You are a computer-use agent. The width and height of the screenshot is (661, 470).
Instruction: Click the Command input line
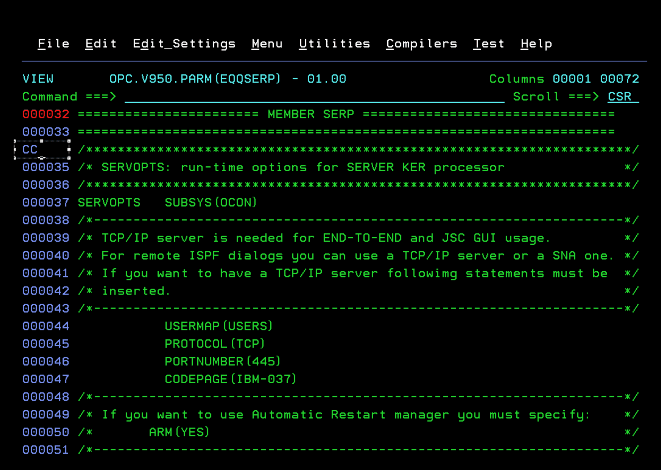pos(314,96)
